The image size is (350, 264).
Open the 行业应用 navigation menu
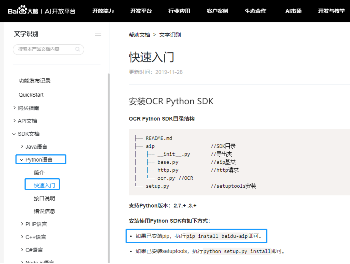coord(179,11)
